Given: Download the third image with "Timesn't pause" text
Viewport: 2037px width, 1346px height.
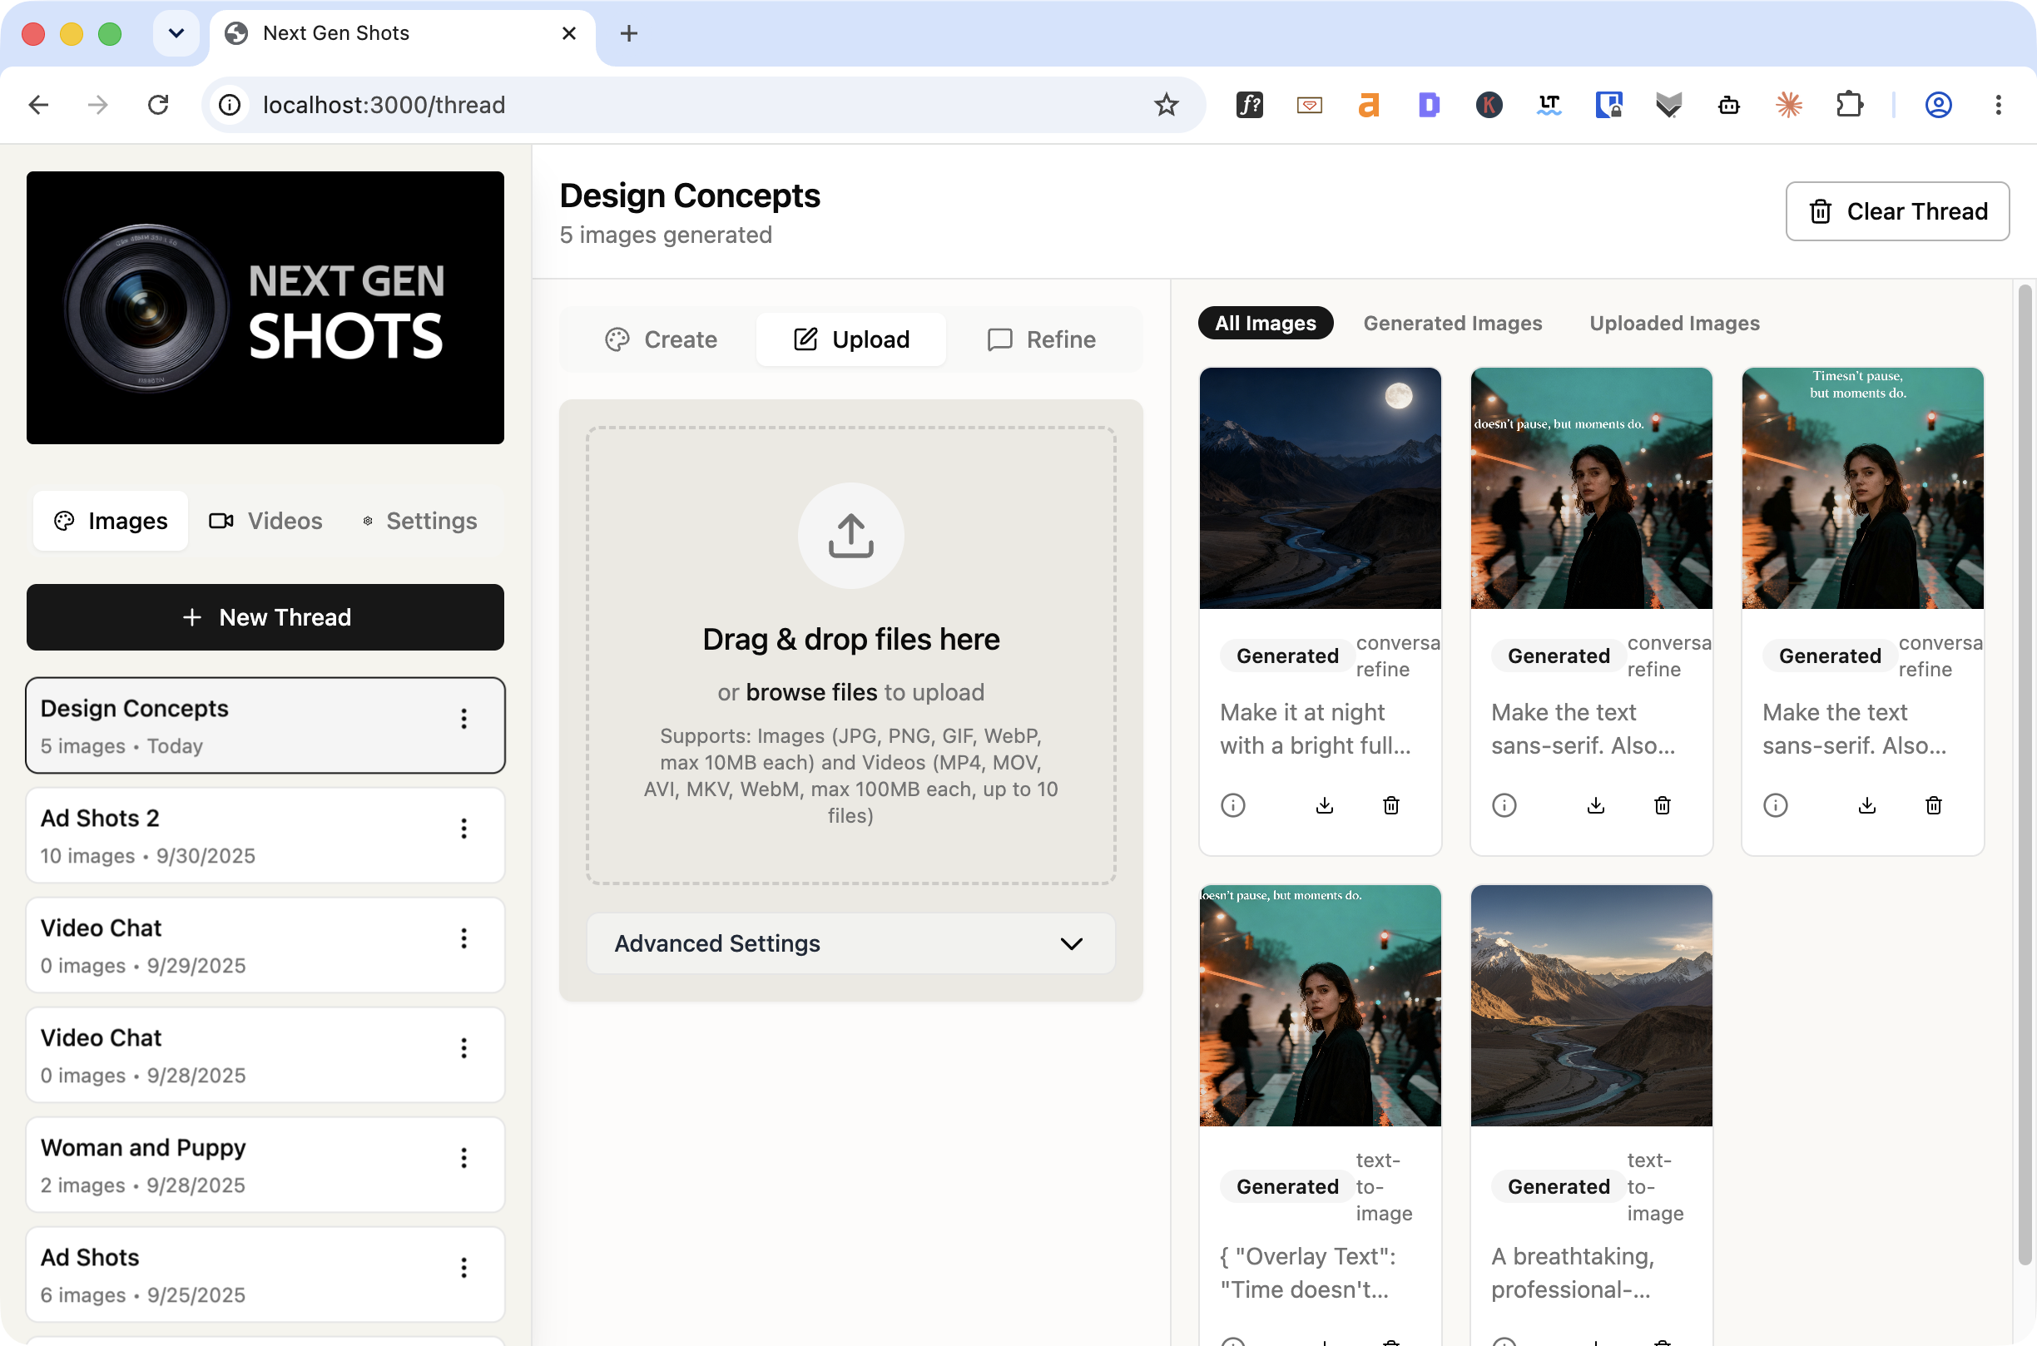Looking at the screenshot, I should 1867,805.
